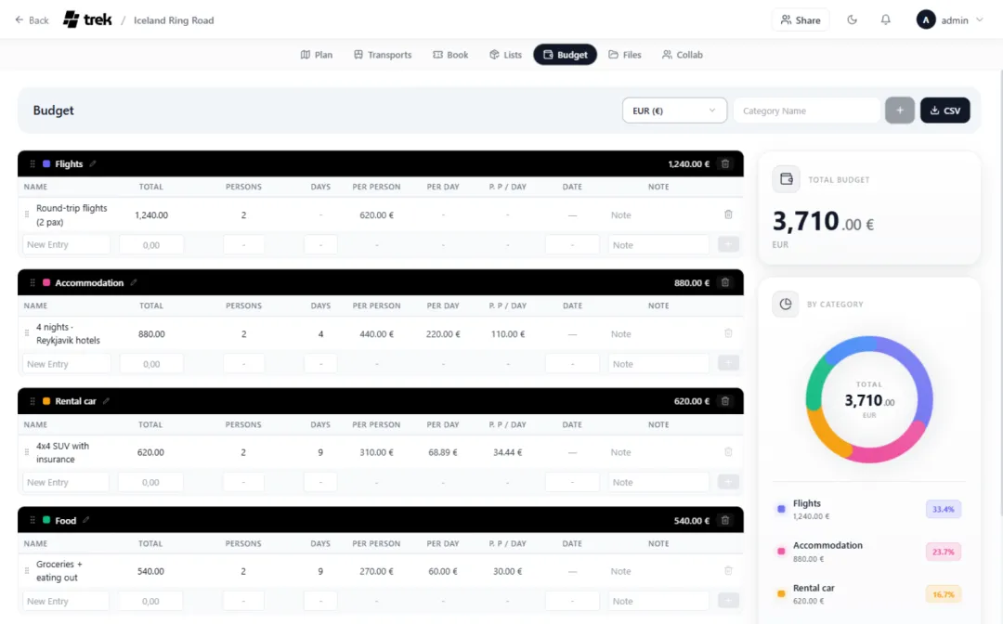The image size is (1003, 624).
Task: Grab the Accommodation category drag handle
Action: click(33, 282)
